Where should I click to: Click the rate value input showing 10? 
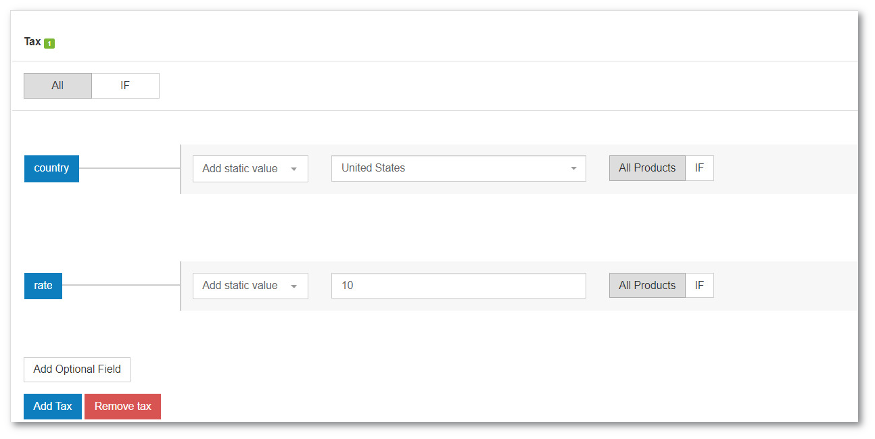(x=458, y=285)
